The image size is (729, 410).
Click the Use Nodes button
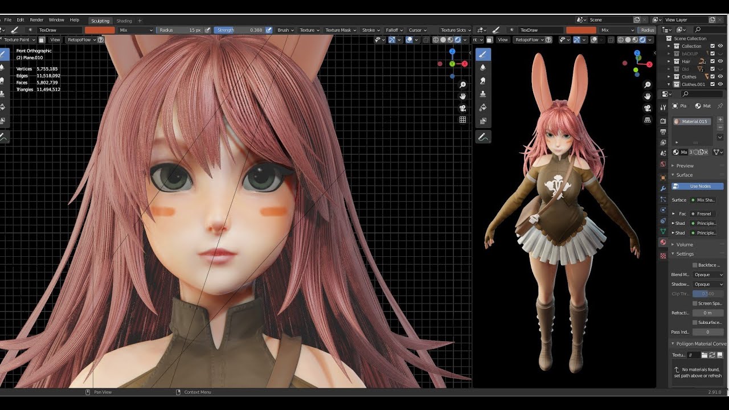pyautogui.click(x=698, y=186)
